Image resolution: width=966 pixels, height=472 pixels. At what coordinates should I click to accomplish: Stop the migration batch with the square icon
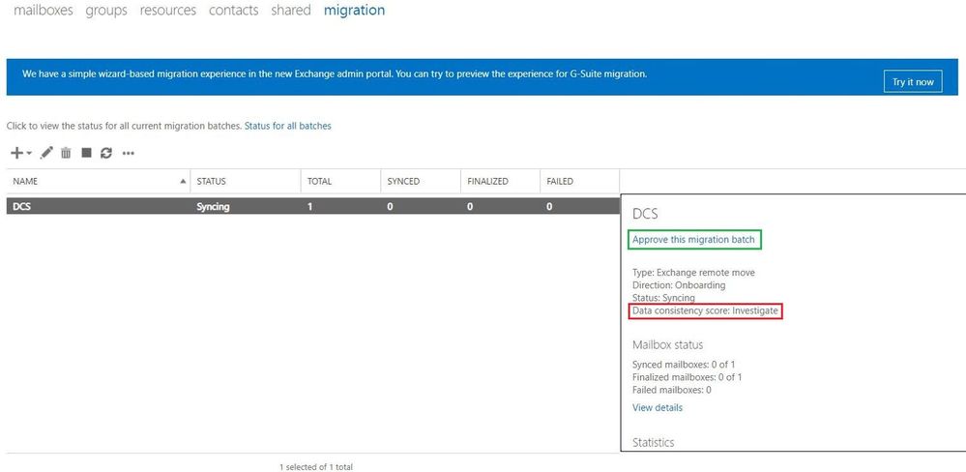tap(86, 152)
